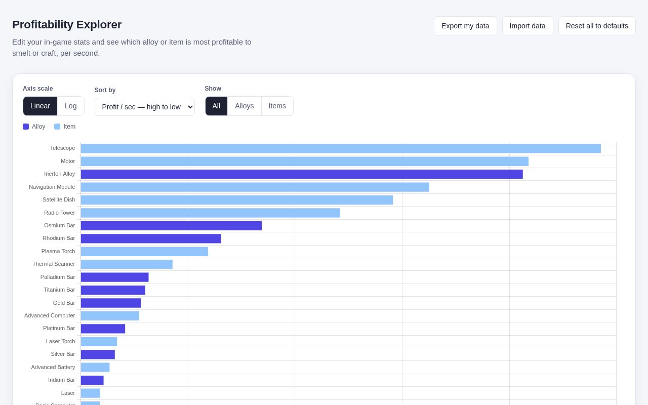
Task: Switch axis scale to Linear
Action: [x=40, y=106]
